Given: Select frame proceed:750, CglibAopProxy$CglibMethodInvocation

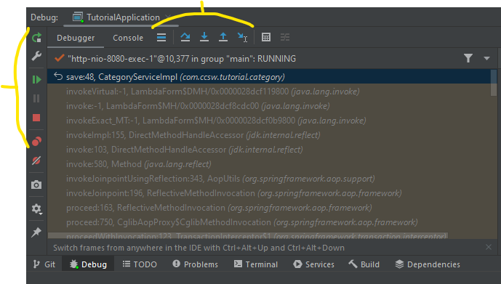Looking at the screenshot, I should coord(269,222).
